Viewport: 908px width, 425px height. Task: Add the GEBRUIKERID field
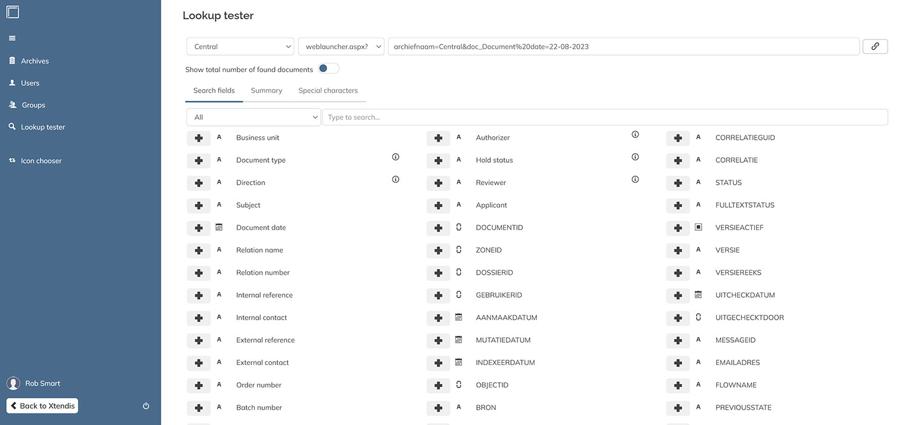point(438,295)
